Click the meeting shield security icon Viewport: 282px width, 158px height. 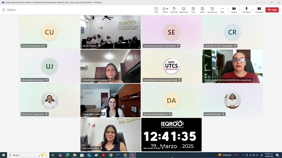click(4, 10)
